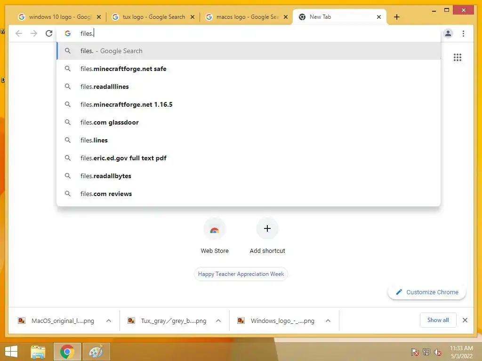Close the macos logo tab
The width and height of the screenshot is (482, 361).
coord(286,17)
